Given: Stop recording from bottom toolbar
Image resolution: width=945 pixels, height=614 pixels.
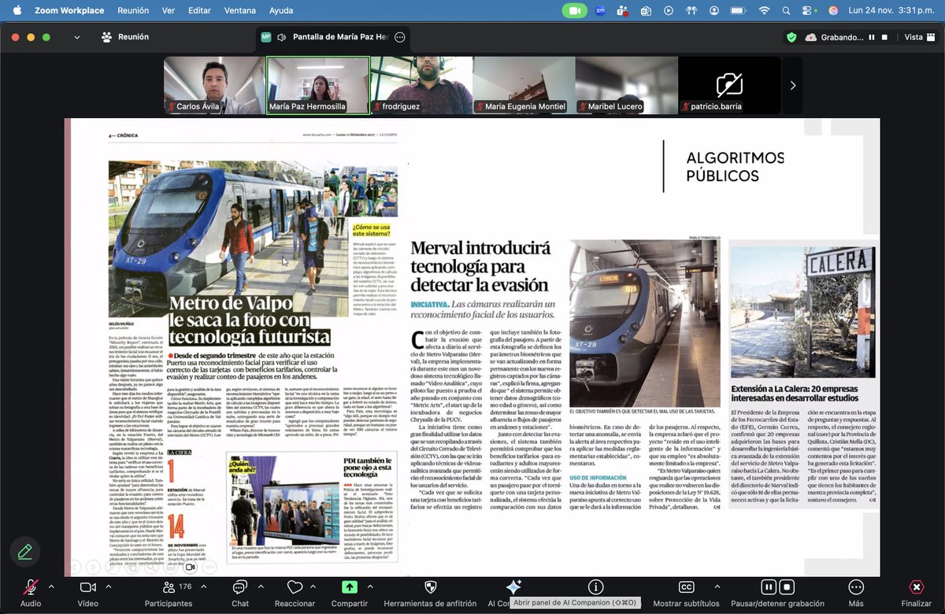Looking at the screenshot, I should tap(786, 587).
